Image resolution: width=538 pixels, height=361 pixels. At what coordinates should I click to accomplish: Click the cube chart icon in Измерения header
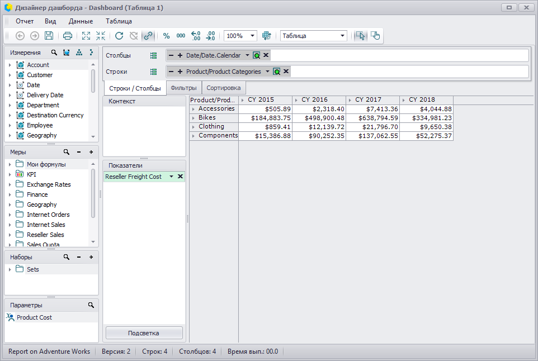coord(67,53)
